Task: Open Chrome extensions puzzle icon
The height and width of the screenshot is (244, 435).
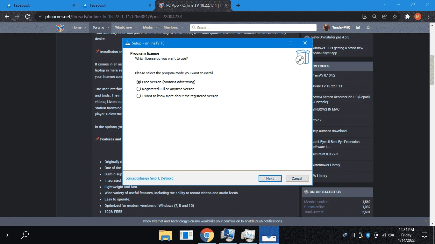Action: [x=408, y=17]
